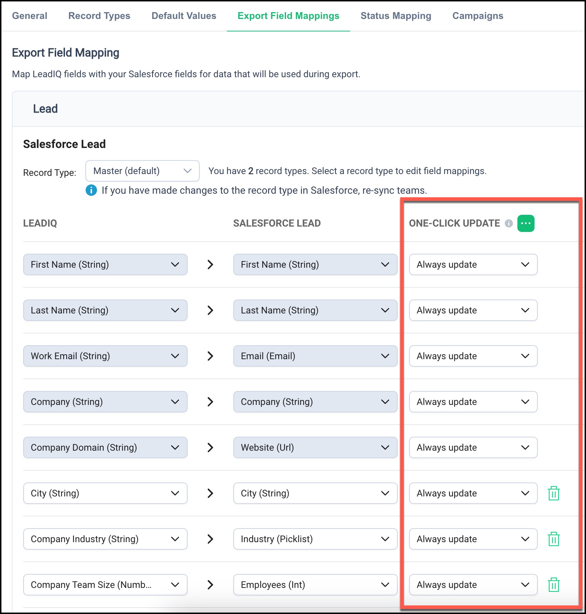This screenshot has height=614, width=586.
Task: Open Website (Url) Salesforce field dropdown
Action: (315, 447)
